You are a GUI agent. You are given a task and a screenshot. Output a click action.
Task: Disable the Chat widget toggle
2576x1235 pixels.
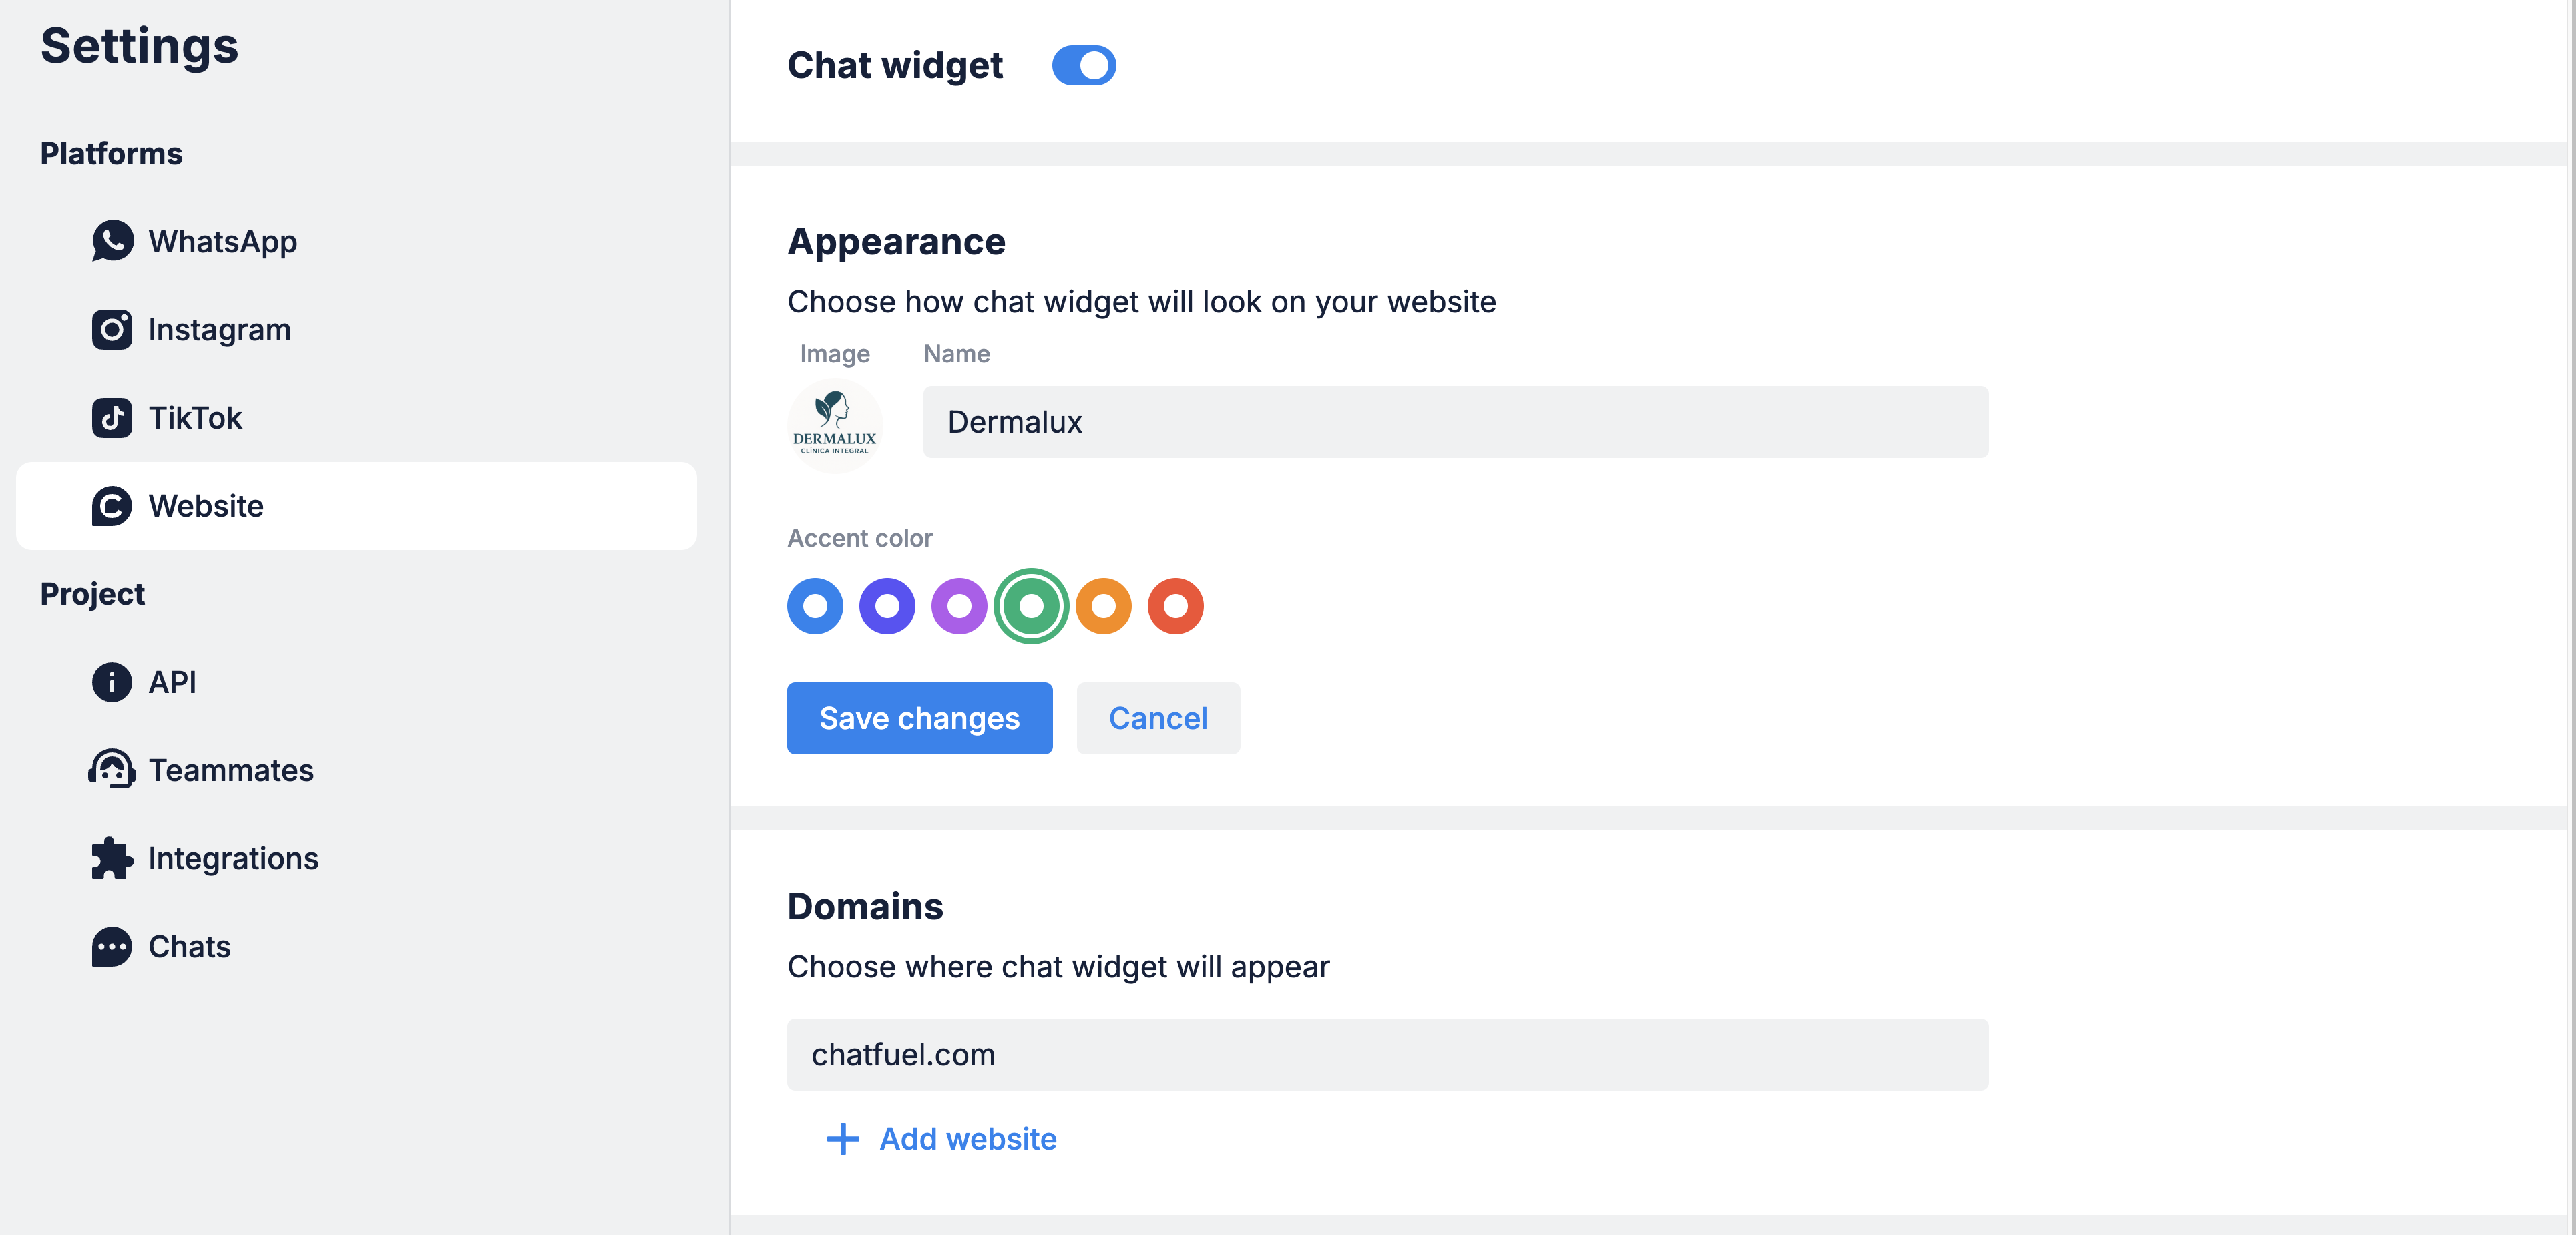point(1084,66)
